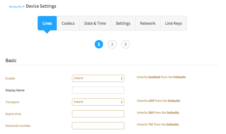Open the Date & Time tab
226x134 pixels.
click(95, 23)
